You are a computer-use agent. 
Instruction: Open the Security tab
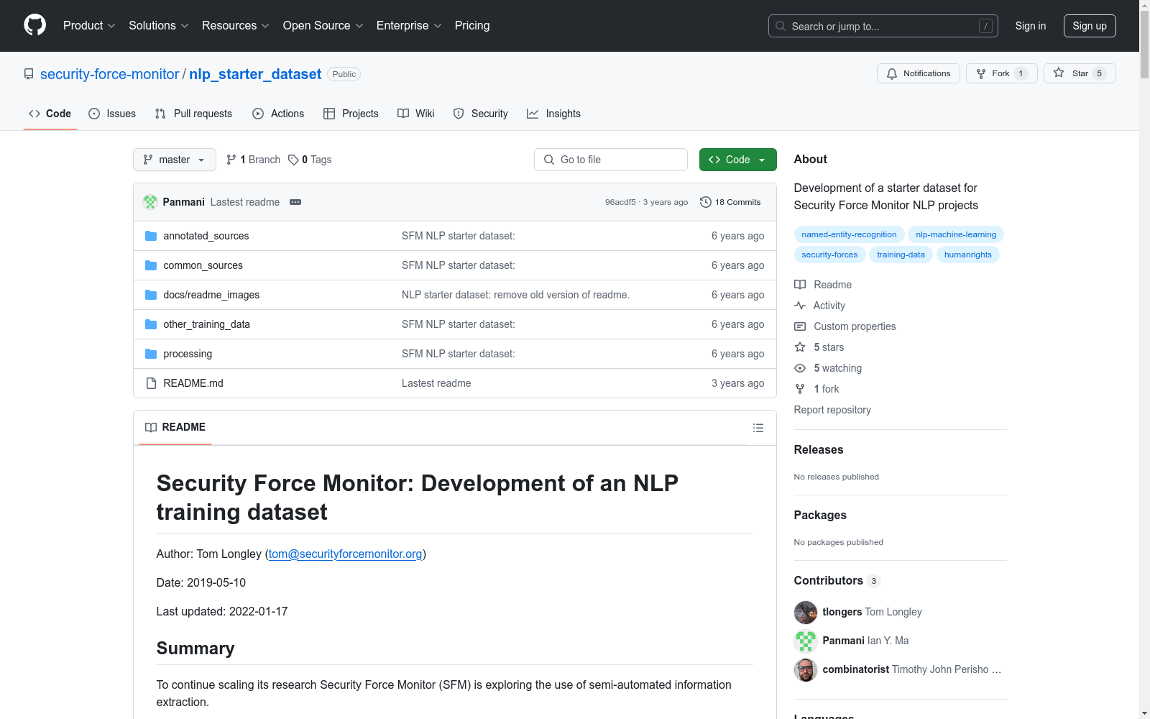coord(481,114)
